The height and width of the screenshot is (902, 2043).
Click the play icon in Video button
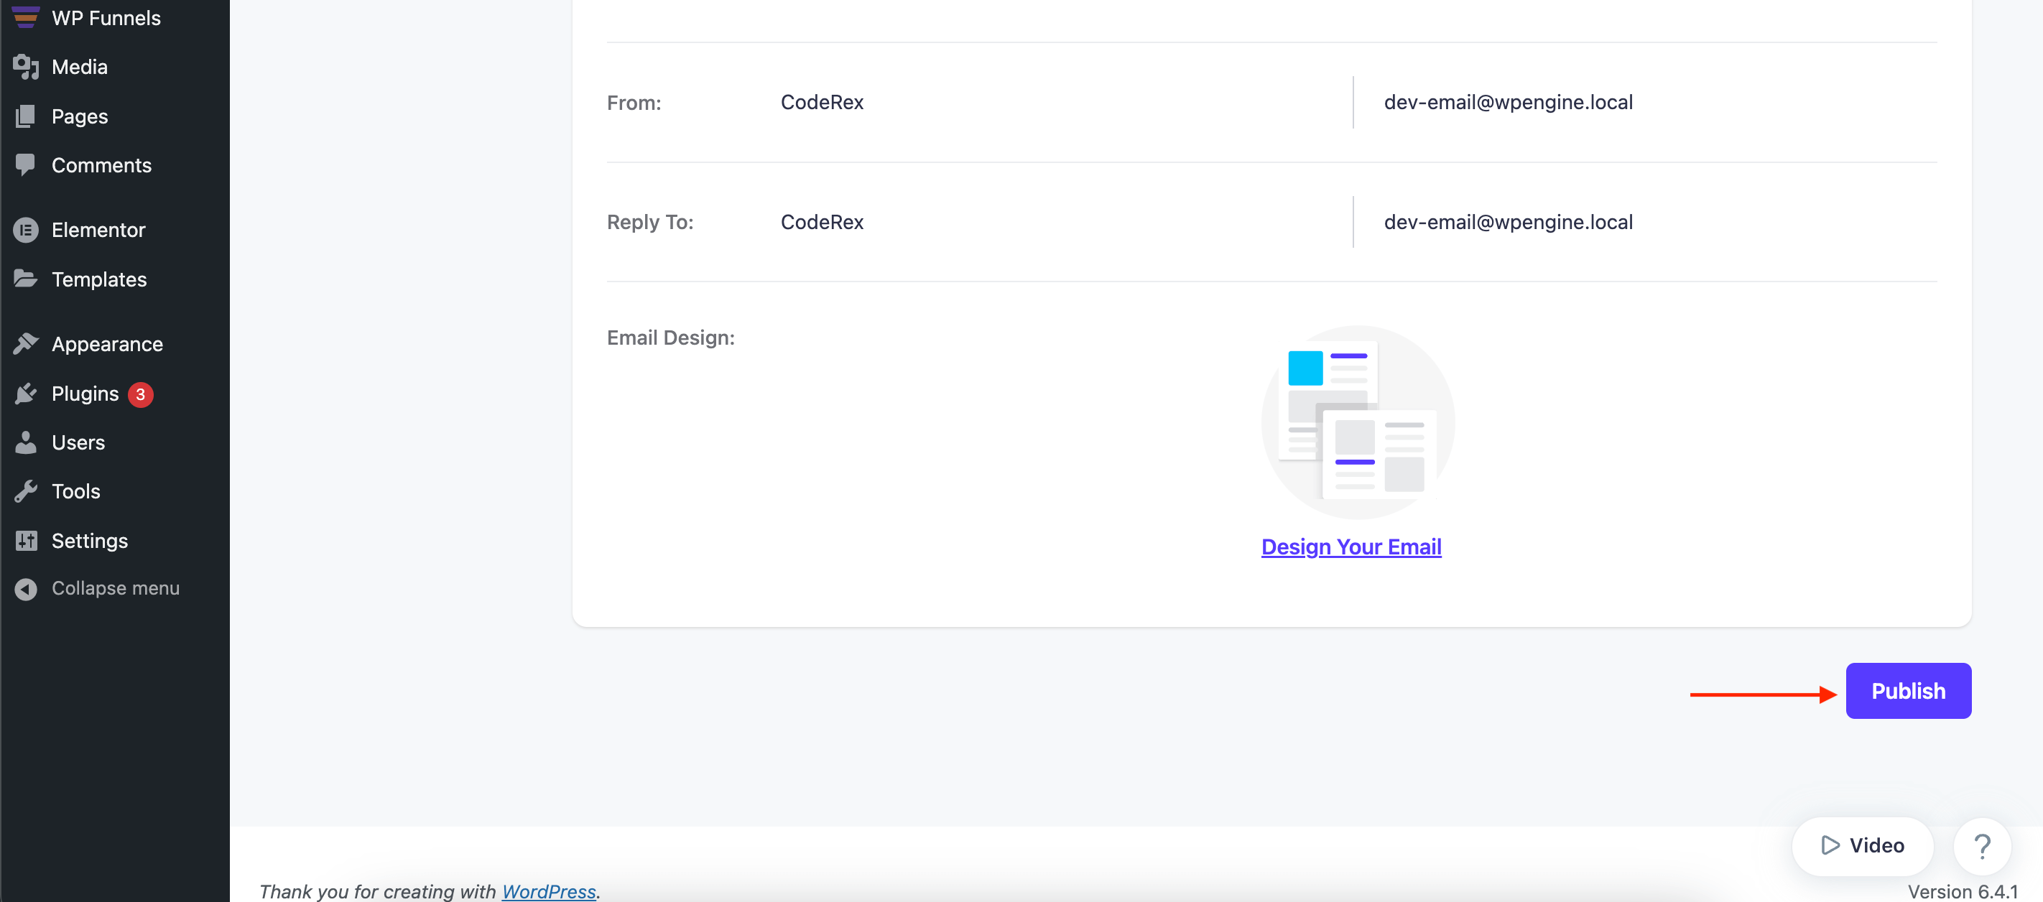tap(1830, 846)
